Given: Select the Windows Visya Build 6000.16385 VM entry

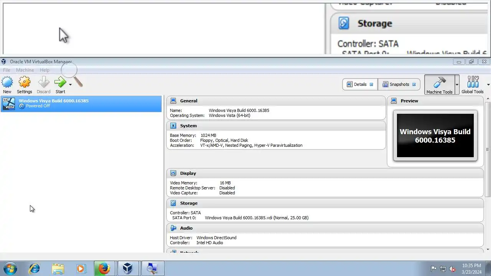Looking at the screenshot, I should (81, 103).
